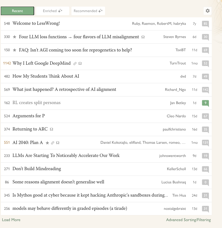Click Load More at the bottom

click(11, 220)
